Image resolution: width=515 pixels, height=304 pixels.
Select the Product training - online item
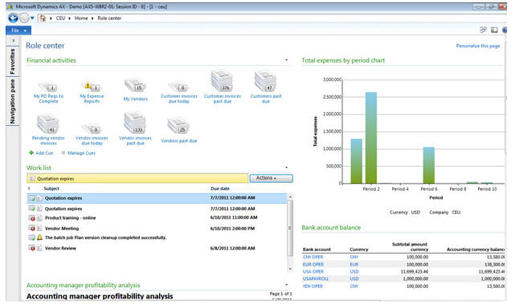click(70, 217)
